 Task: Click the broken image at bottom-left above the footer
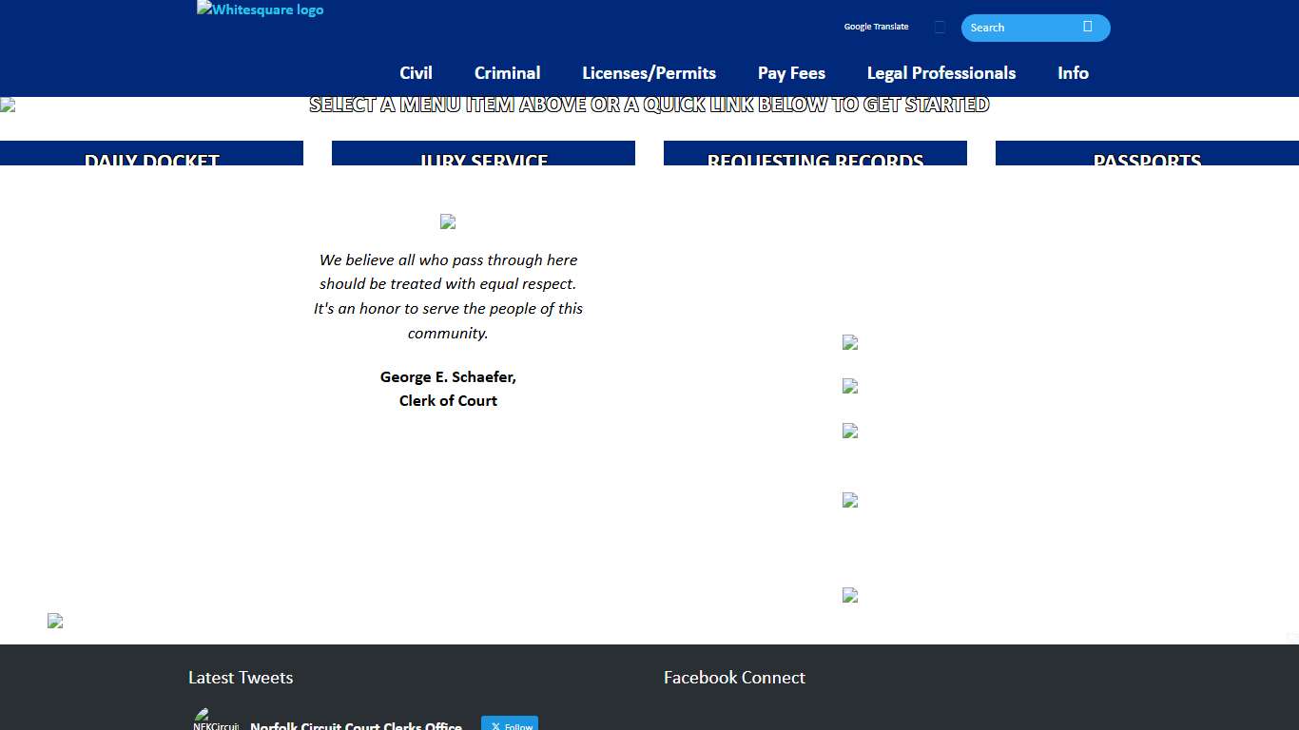[x=55, y=621]
